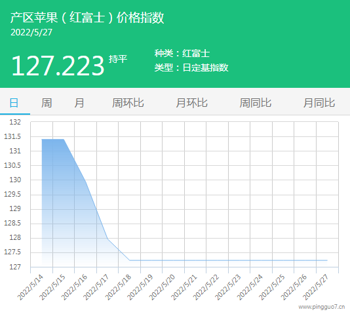Click the www.pingguo7.cn watermark link

pyautogui.click(x=322, y=307)
